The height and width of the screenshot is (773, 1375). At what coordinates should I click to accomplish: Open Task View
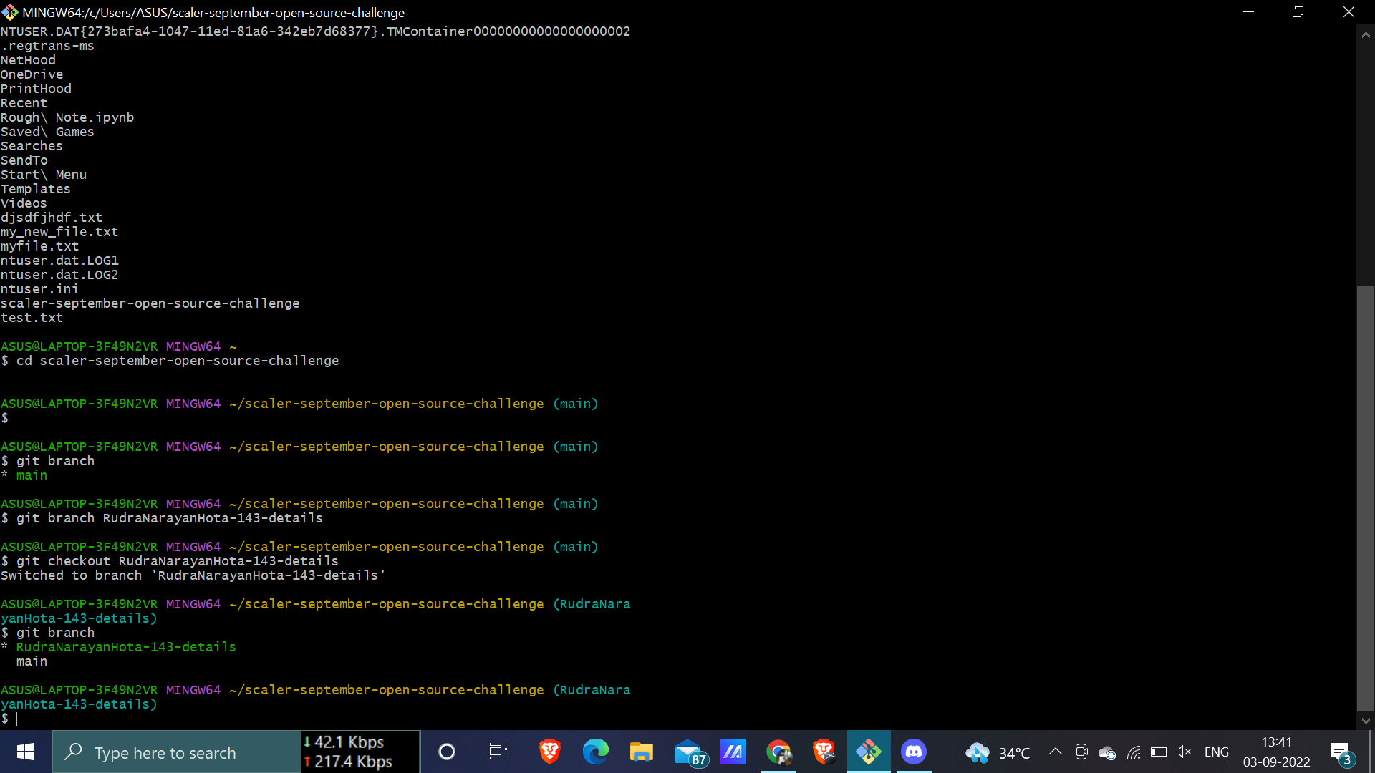pos(498,752)
